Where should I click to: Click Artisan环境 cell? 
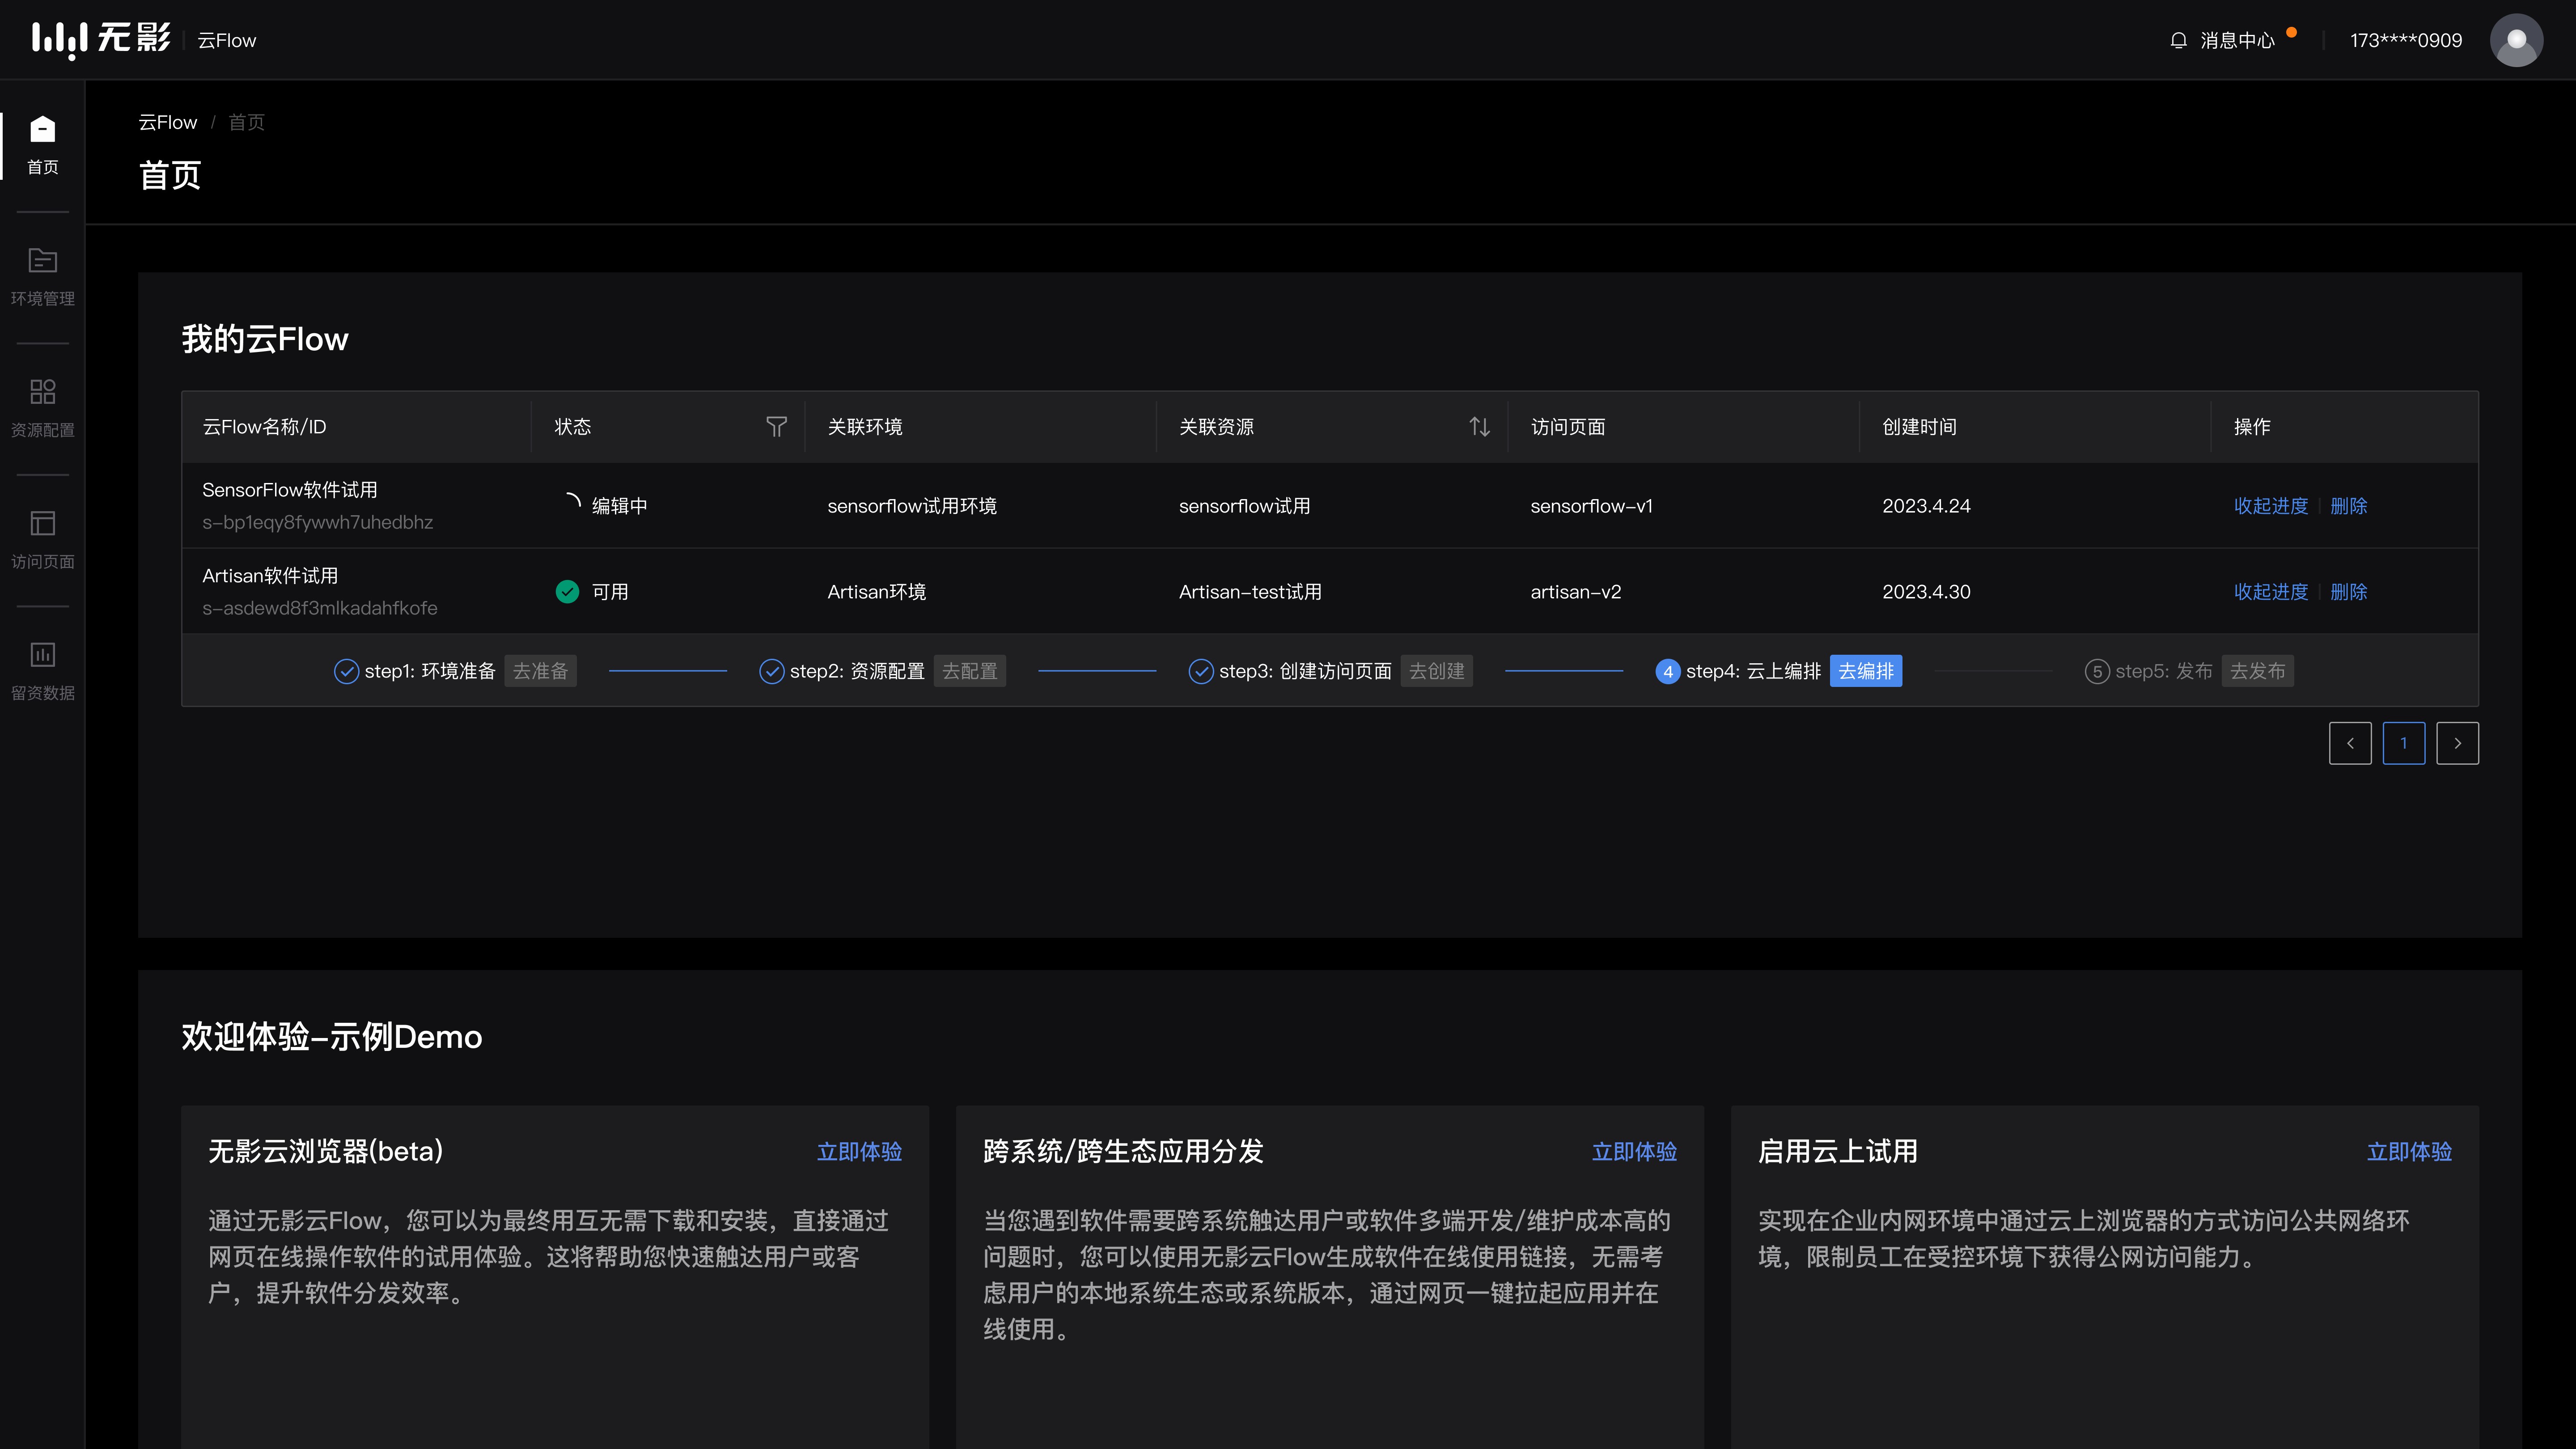877,592
